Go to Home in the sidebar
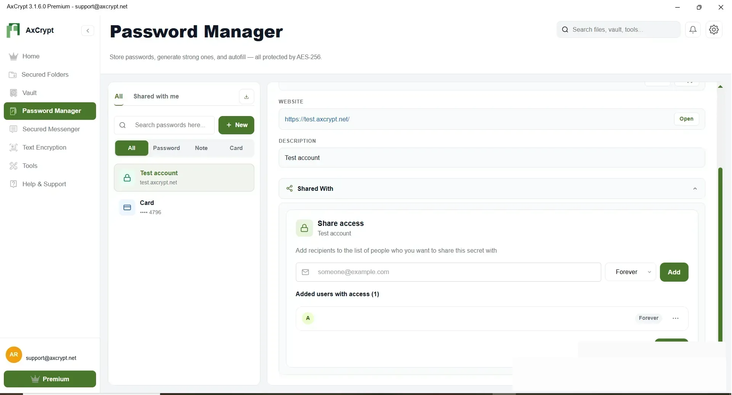 50,56
